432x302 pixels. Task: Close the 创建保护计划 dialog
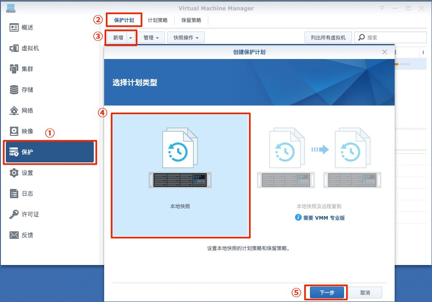[x=385, y=52]
